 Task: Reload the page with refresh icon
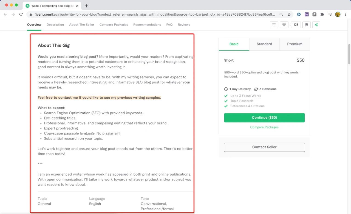point(21,14)
